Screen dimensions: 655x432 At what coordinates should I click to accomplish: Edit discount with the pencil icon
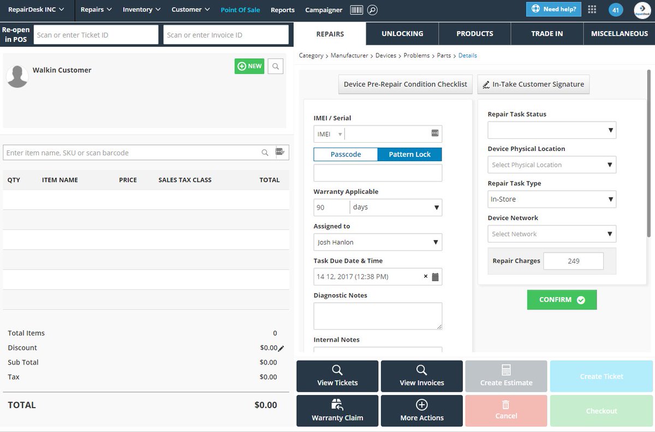[281, 348]
